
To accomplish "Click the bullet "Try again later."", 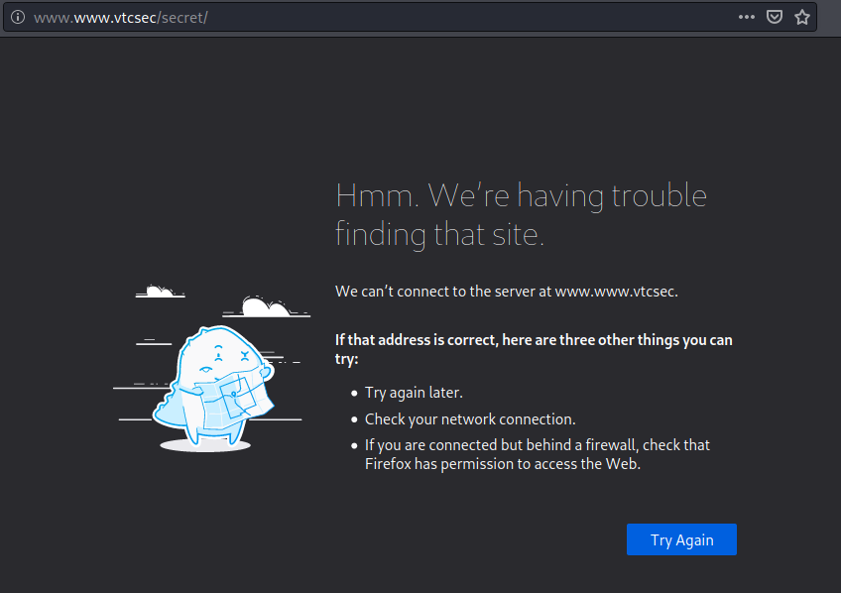I will [414, 393].
